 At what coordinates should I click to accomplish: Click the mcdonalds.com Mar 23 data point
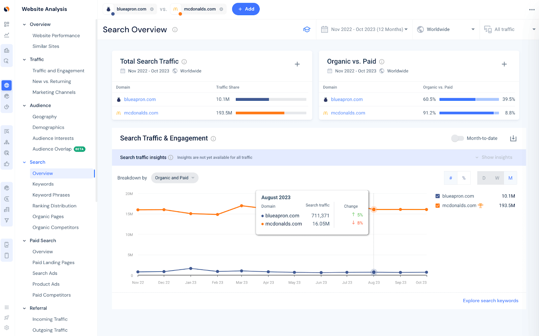pos(242,206)
